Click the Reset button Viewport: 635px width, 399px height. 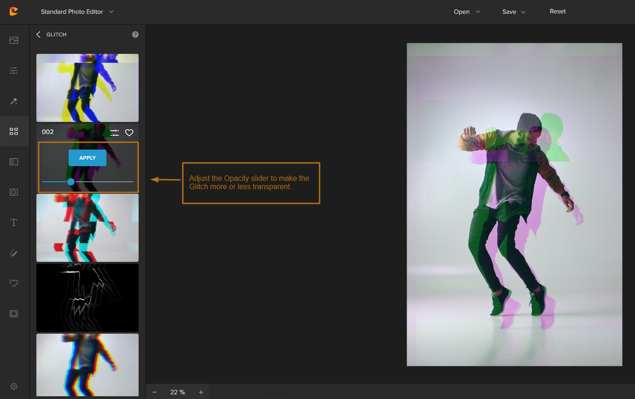pyautogui.click(x=558, y=12)
